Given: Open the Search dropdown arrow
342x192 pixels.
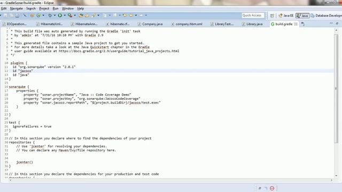Looking at the screenshot, I should tap(98, 15).
